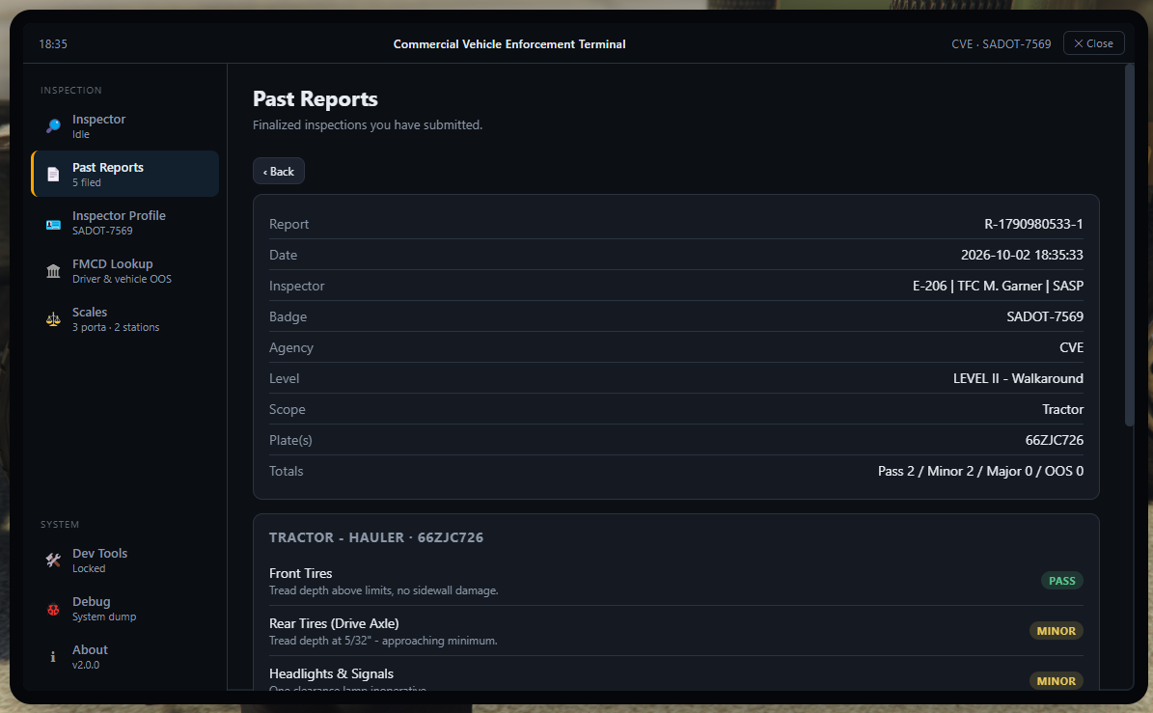1153x713 pixels.
Task: Select the report number R-1790980533-1
Action: pyautogui.click(x=1033, y=224)
